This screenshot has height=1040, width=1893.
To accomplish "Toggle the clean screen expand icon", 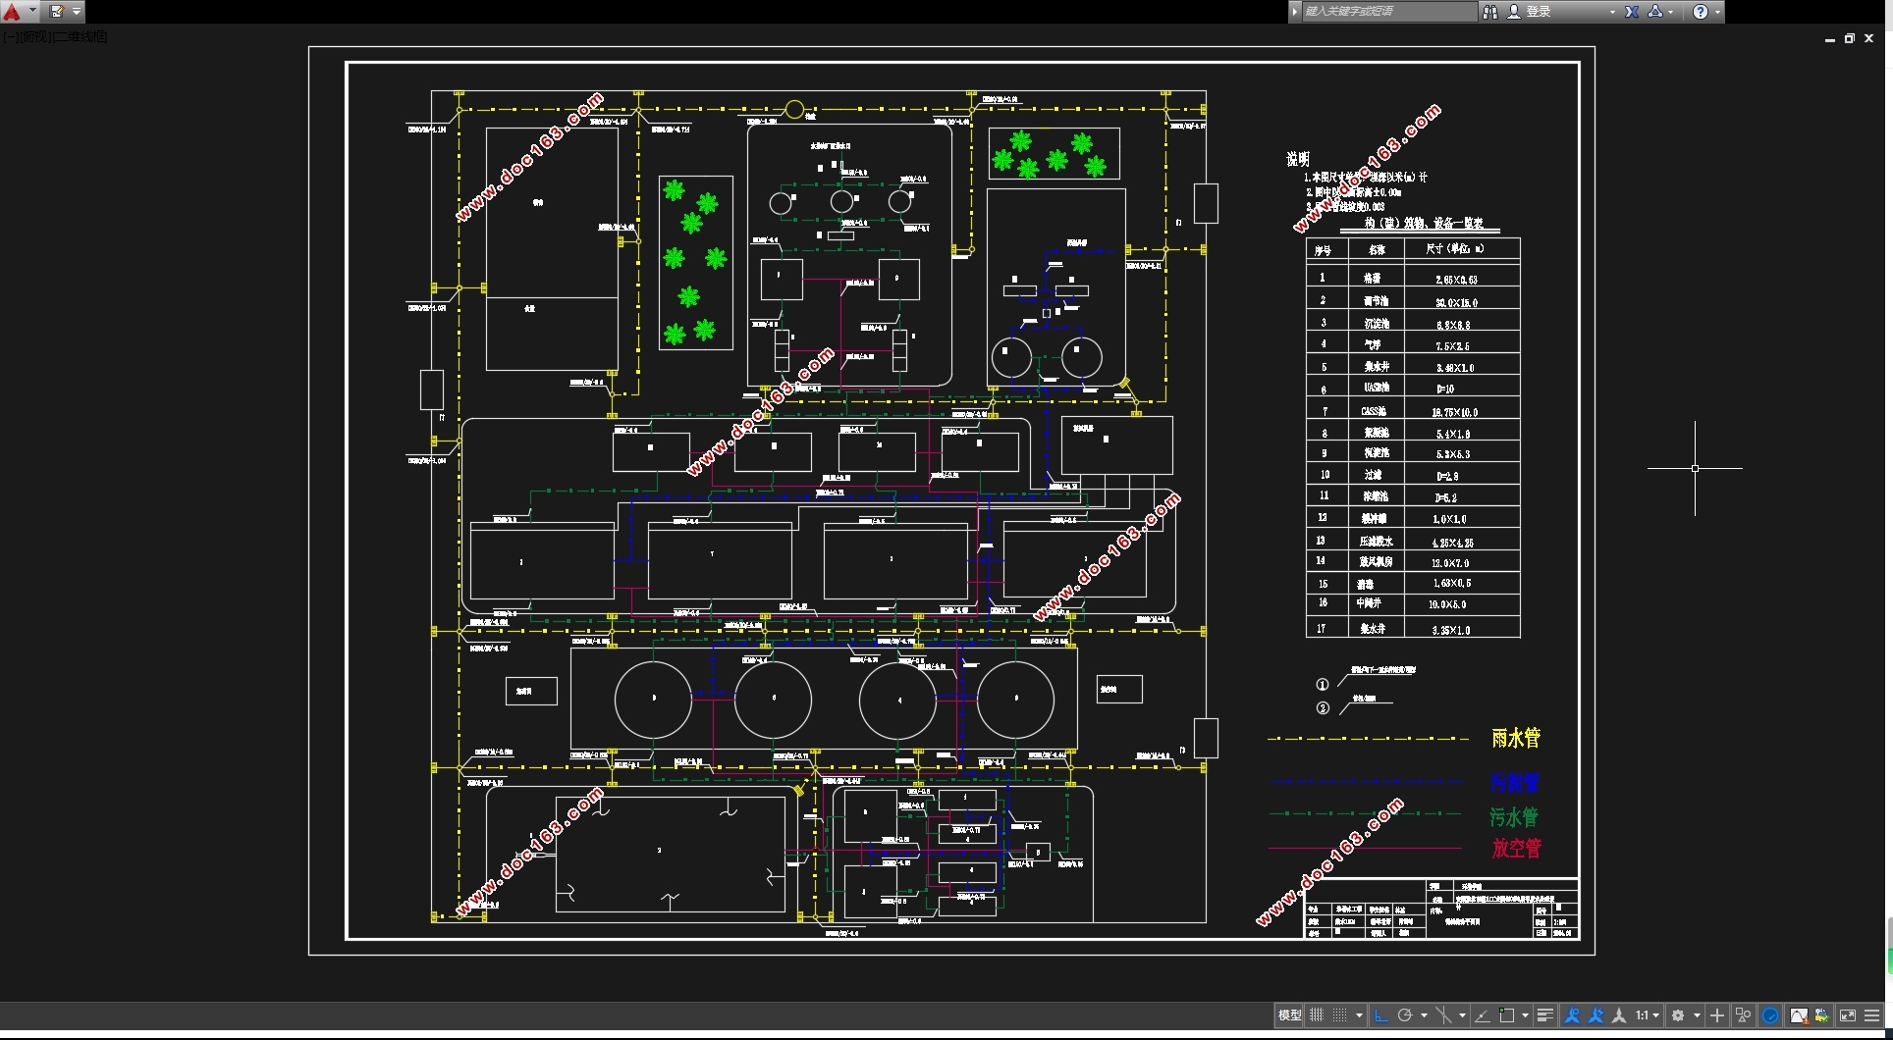I will [x=1848, y=1015].
